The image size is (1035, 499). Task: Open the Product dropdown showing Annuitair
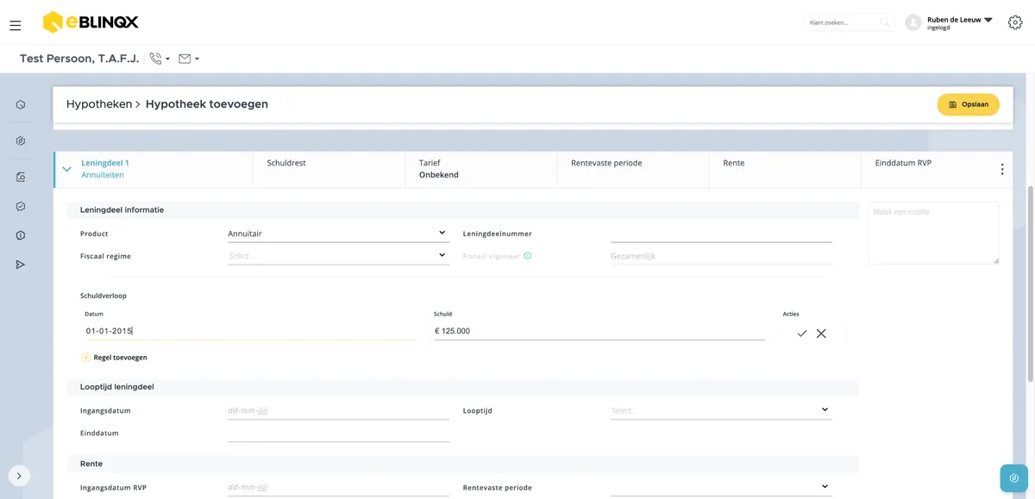tap(338, 234)
